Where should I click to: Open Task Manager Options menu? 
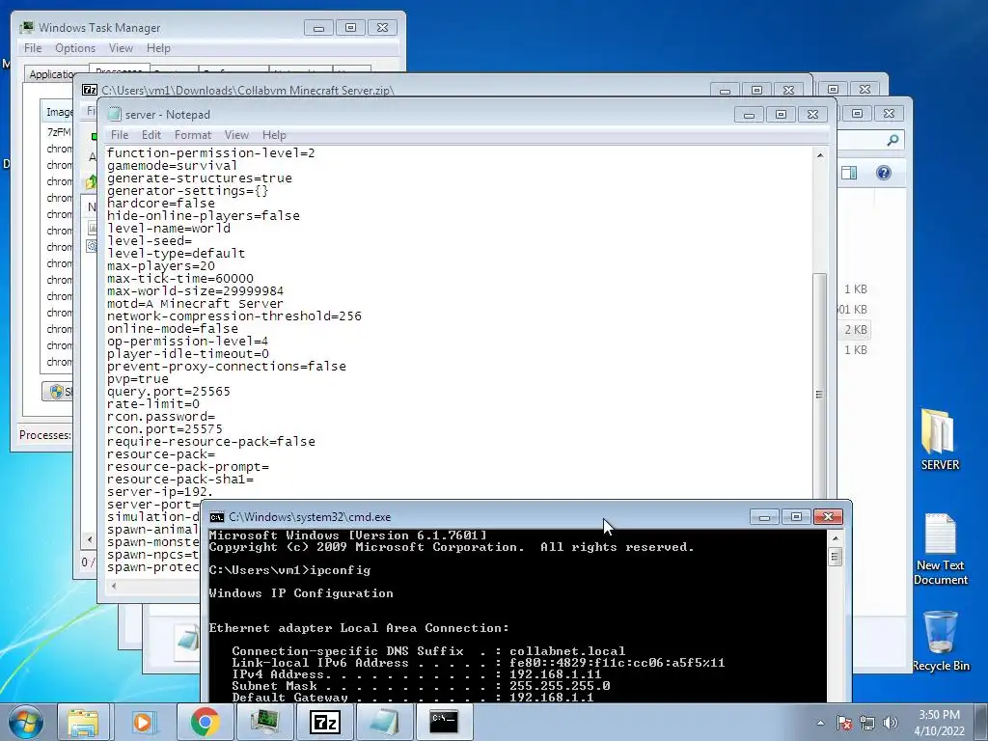click(x=75, y=48)
